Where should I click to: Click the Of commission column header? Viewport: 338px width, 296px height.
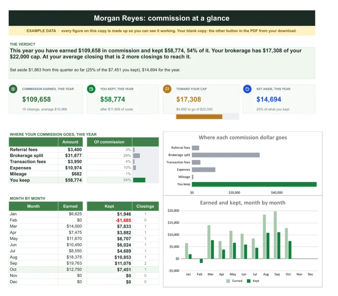click(x=109, y=142)
